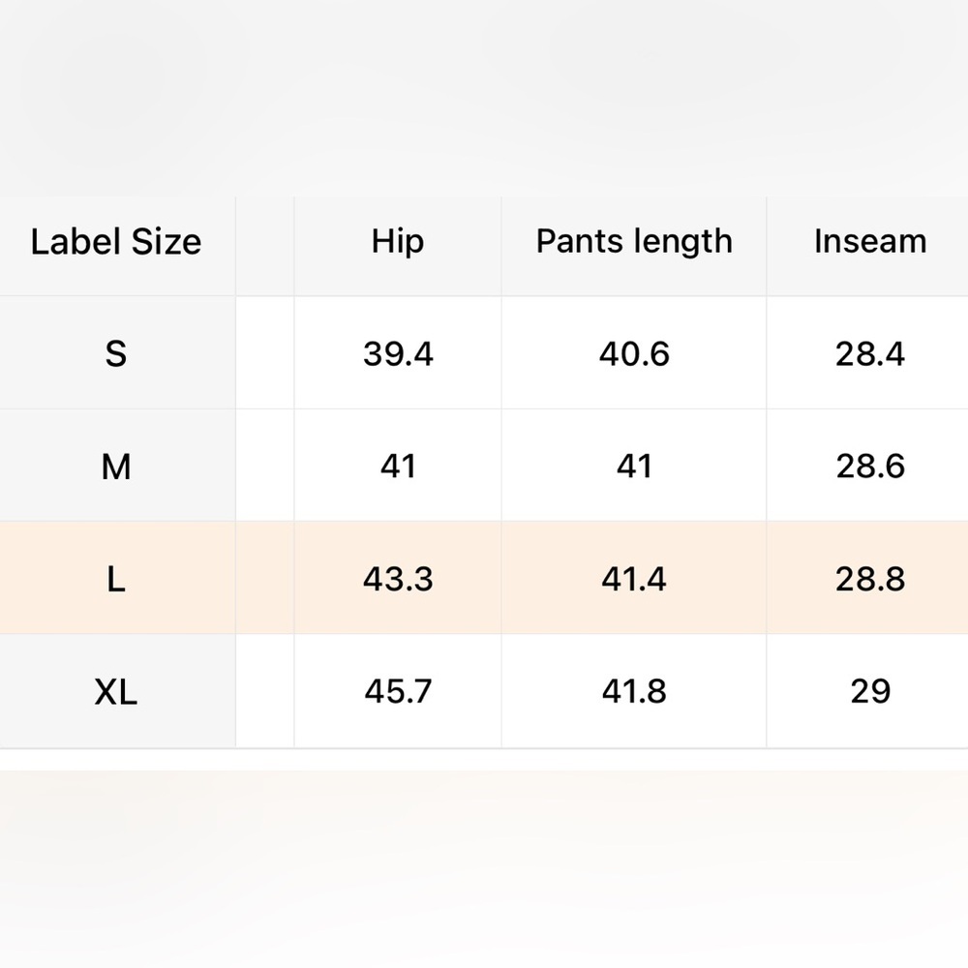The height and width of the screenshot is (968, 968).
Task: Select the highlighted L size label
Action: [116, 579]
